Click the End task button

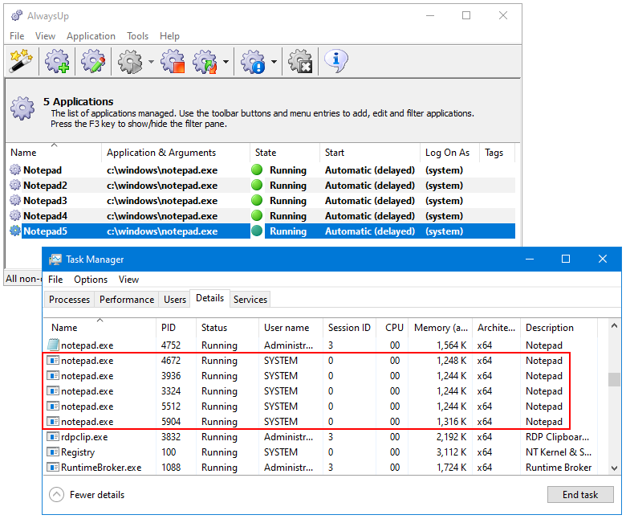pyautogui.click(x=580, y=495)
